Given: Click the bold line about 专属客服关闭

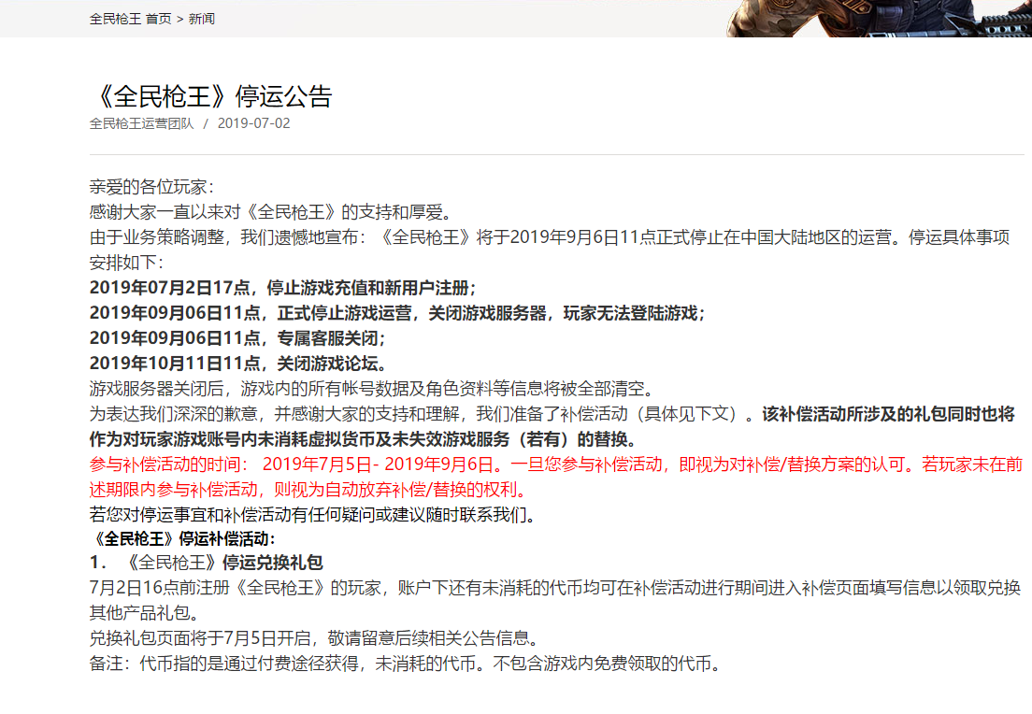Looking at the screenshot, I should (236, 337).
